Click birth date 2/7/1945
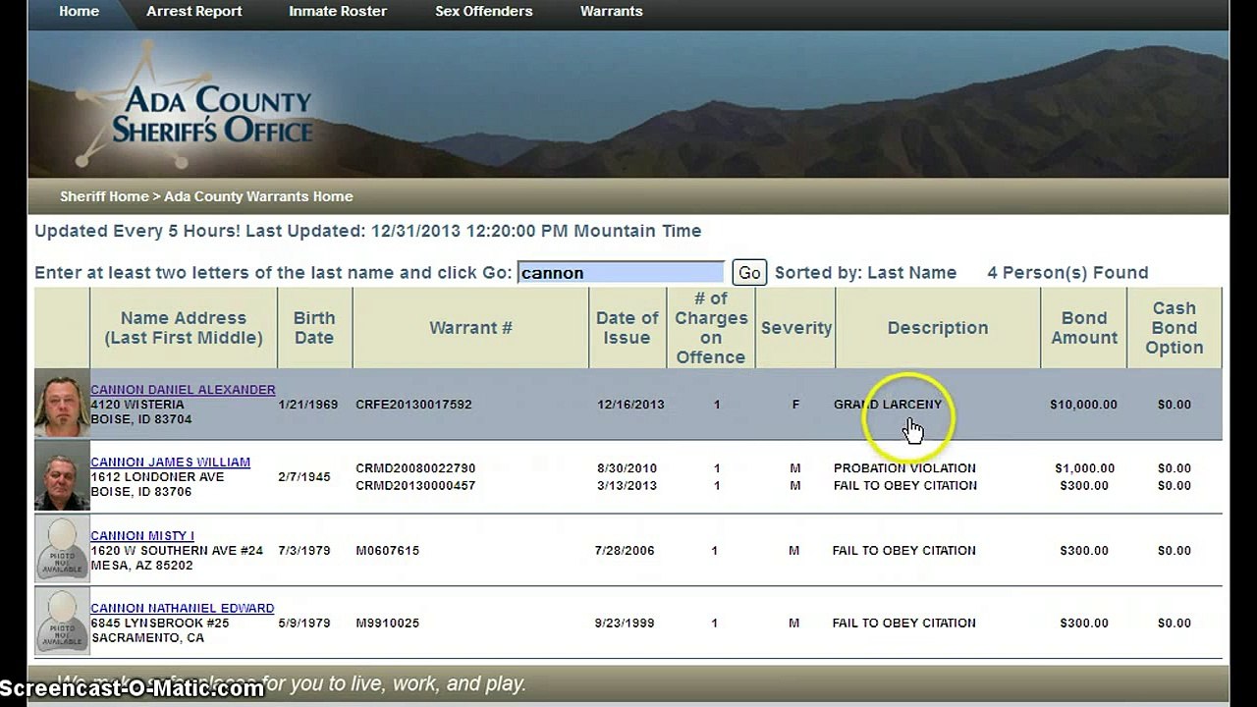 tap(304, 477)
